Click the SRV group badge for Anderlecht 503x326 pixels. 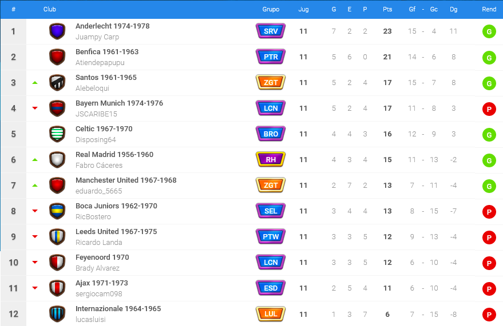click(x=271, y=31)
